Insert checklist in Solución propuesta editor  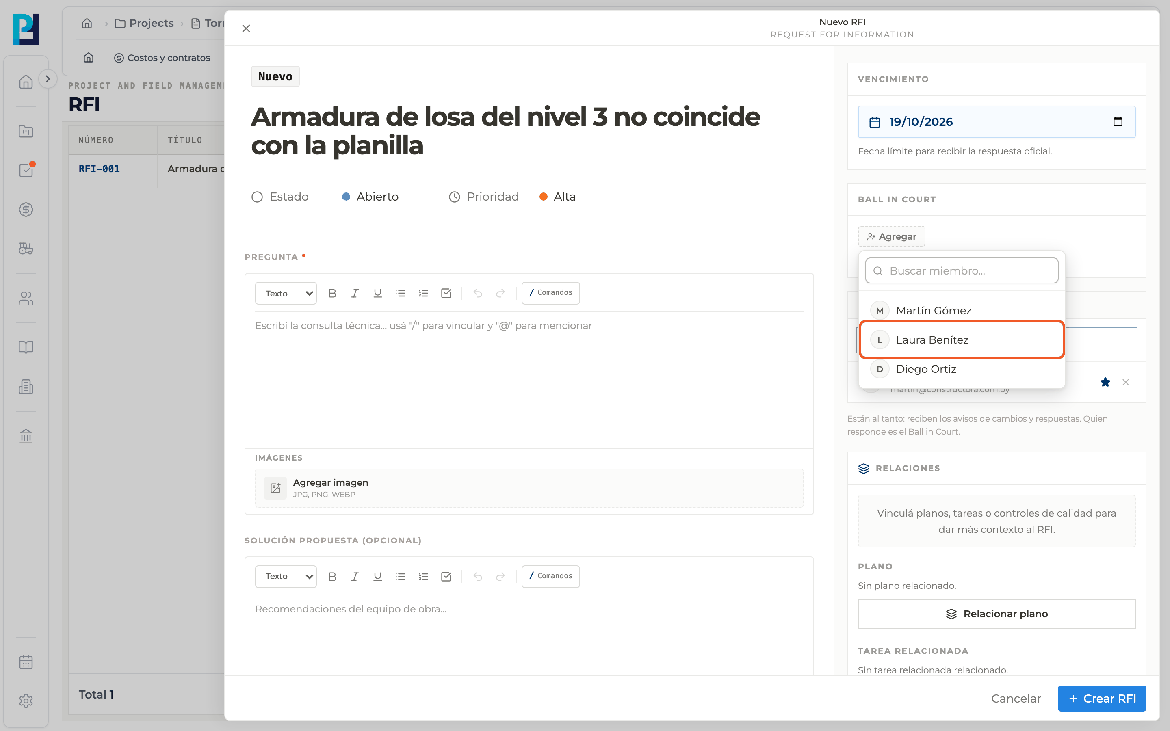pyautogui.click(x=446, y=576)
